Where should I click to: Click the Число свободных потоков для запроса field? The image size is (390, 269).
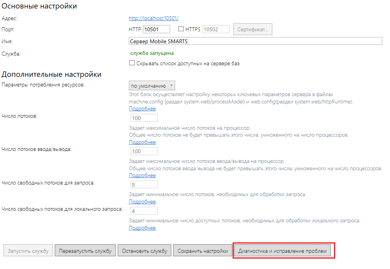click(x=144, y=184)
